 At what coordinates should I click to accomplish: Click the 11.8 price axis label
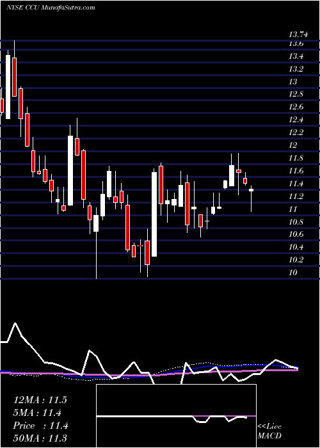click(x=296, y=158)
